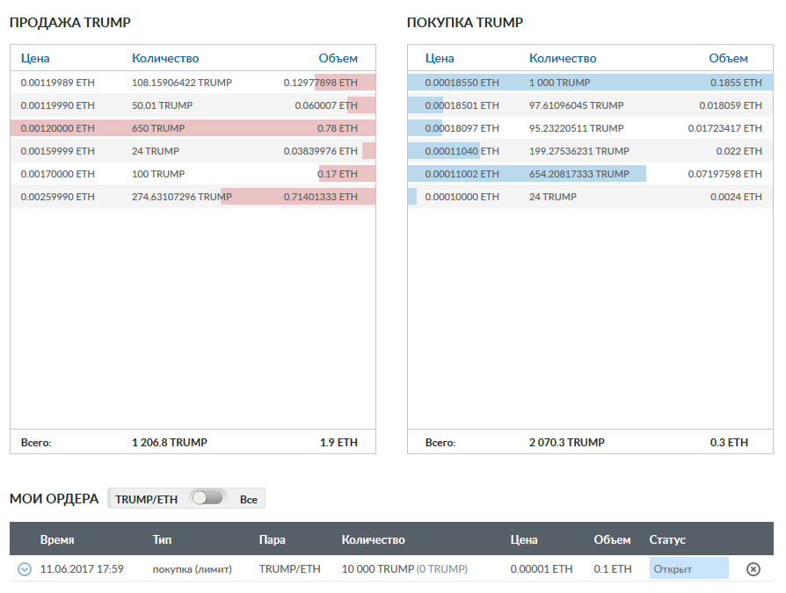Screen dimensions: 786x593
Task: Select buy order at 0.00018097 ETH
Action: point(590,128)
